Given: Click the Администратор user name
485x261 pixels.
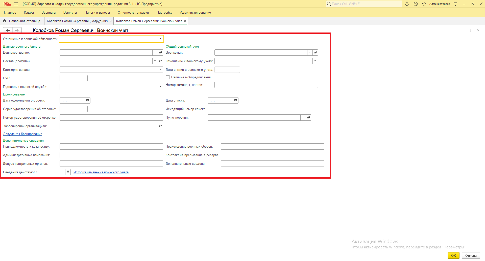Looking at the screenshot, I should [x=440, y=4].
